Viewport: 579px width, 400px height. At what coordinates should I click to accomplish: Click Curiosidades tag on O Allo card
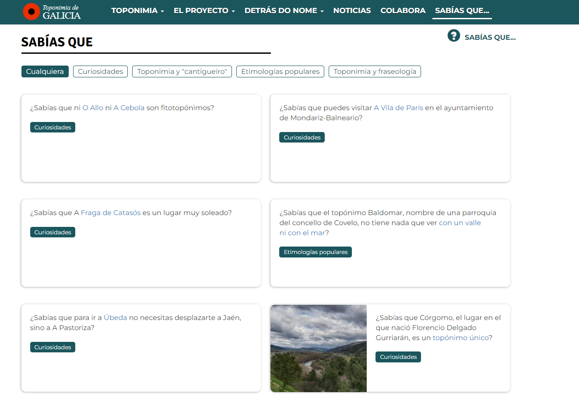pyautogui.click(x=53, y=128)
